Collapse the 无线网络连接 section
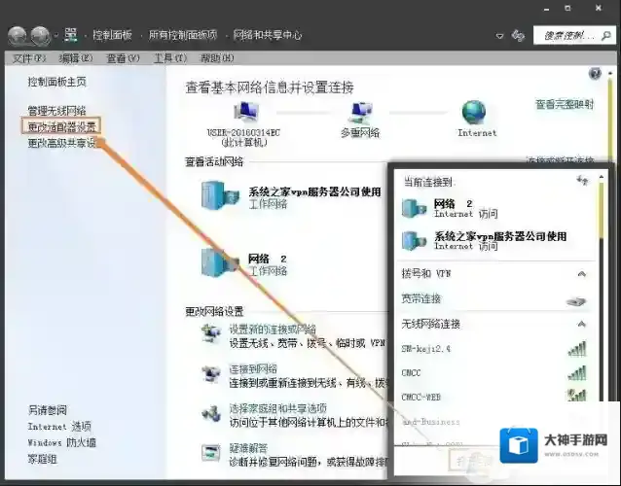Screen dimensions: 621x486 (x=582, y=325)
